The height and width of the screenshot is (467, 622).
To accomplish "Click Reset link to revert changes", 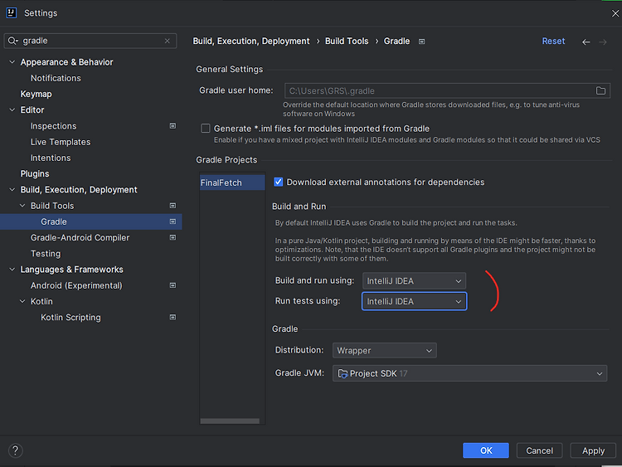I will coord(553,41).
